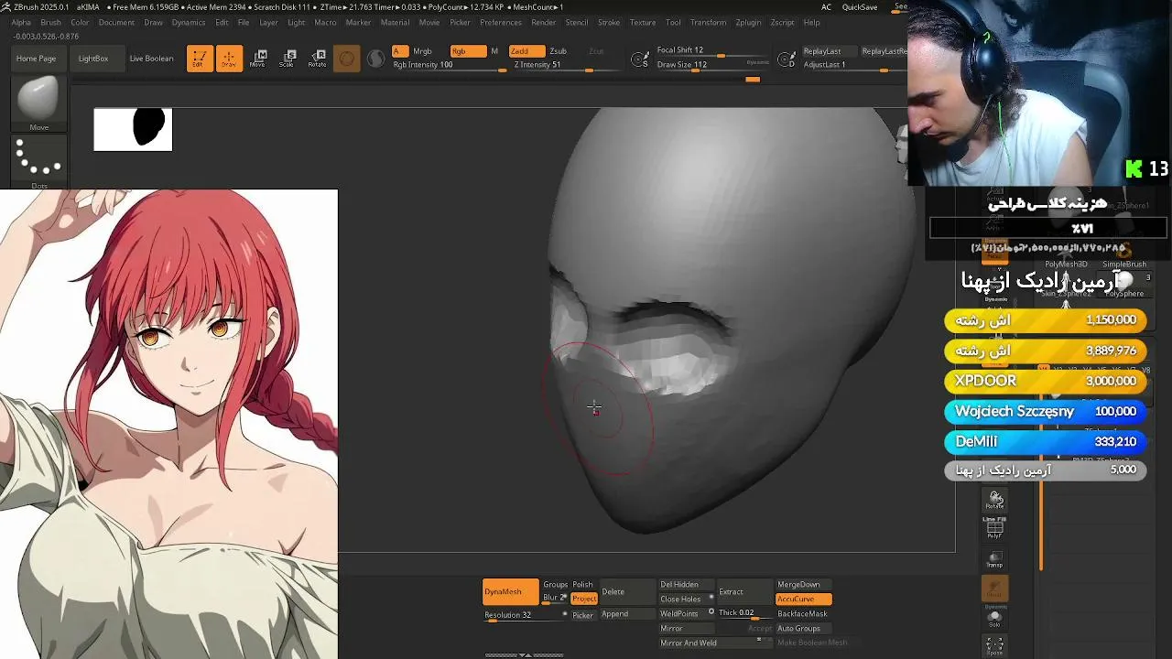Click the DynaMesh button
This screenshot has height=659, width=1172.
(x=510, y=592)
